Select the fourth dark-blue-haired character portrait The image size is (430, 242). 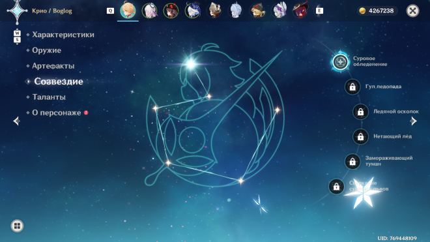(x=192, y=10)
